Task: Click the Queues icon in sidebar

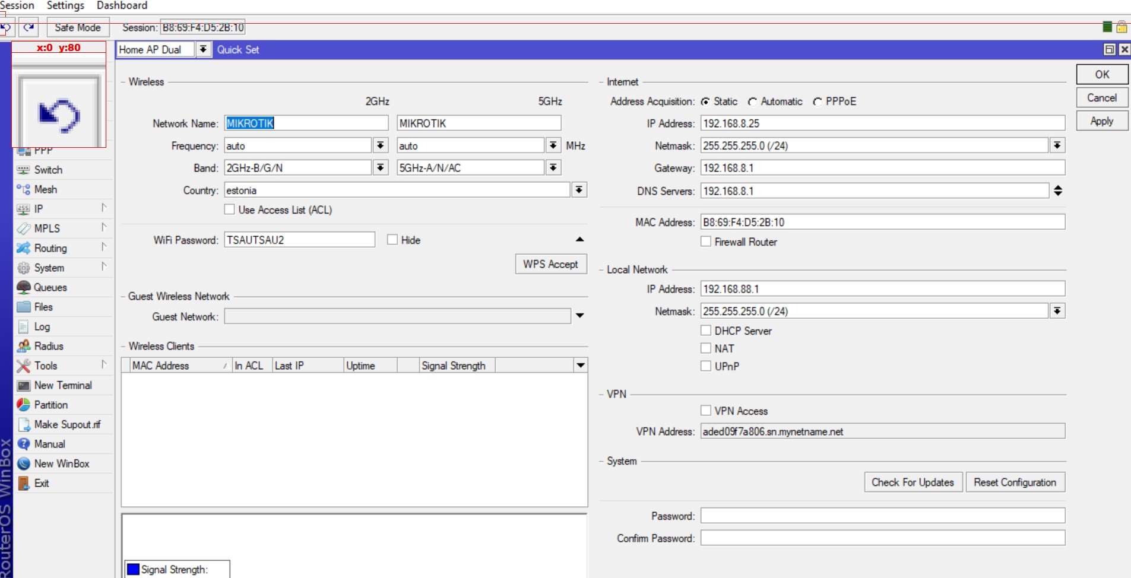Action: pyautogui.click(x=24, y=287)
